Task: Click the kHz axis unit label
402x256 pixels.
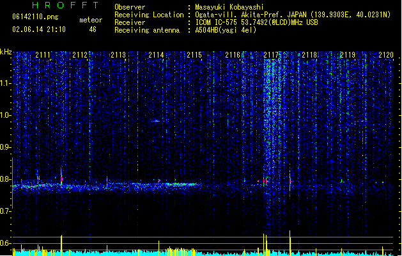Action: pos(6,52)
